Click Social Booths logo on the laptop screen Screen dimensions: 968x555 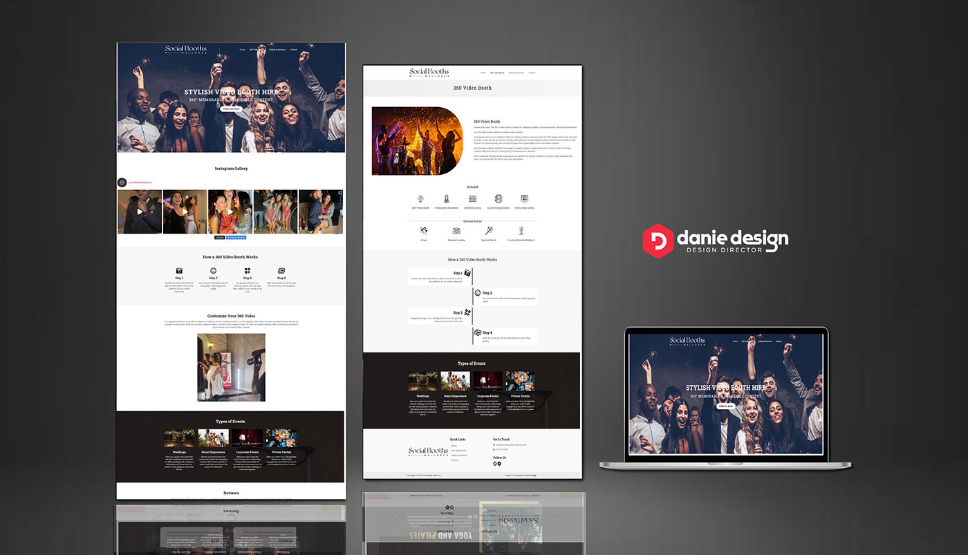pyautogui.click(x=687, y=341)
